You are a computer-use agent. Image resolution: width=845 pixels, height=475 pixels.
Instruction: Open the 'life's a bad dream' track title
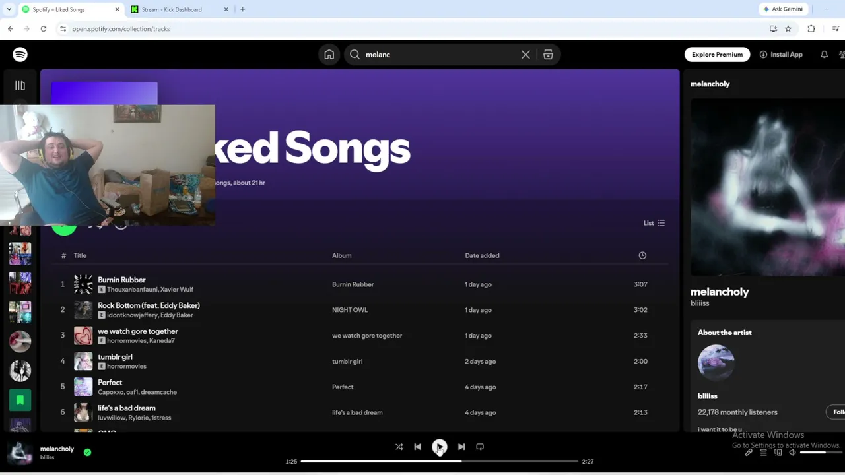click(x=127, y=408)
